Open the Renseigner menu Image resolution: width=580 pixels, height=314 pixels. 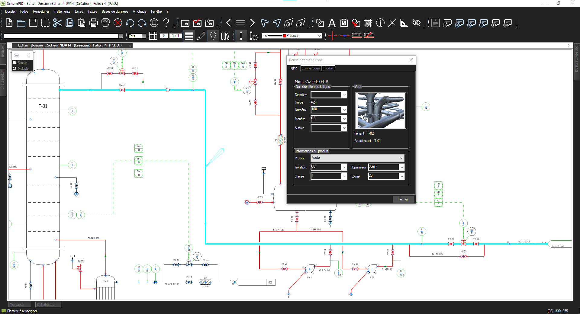pyautogui.click(x=41, y=11)
